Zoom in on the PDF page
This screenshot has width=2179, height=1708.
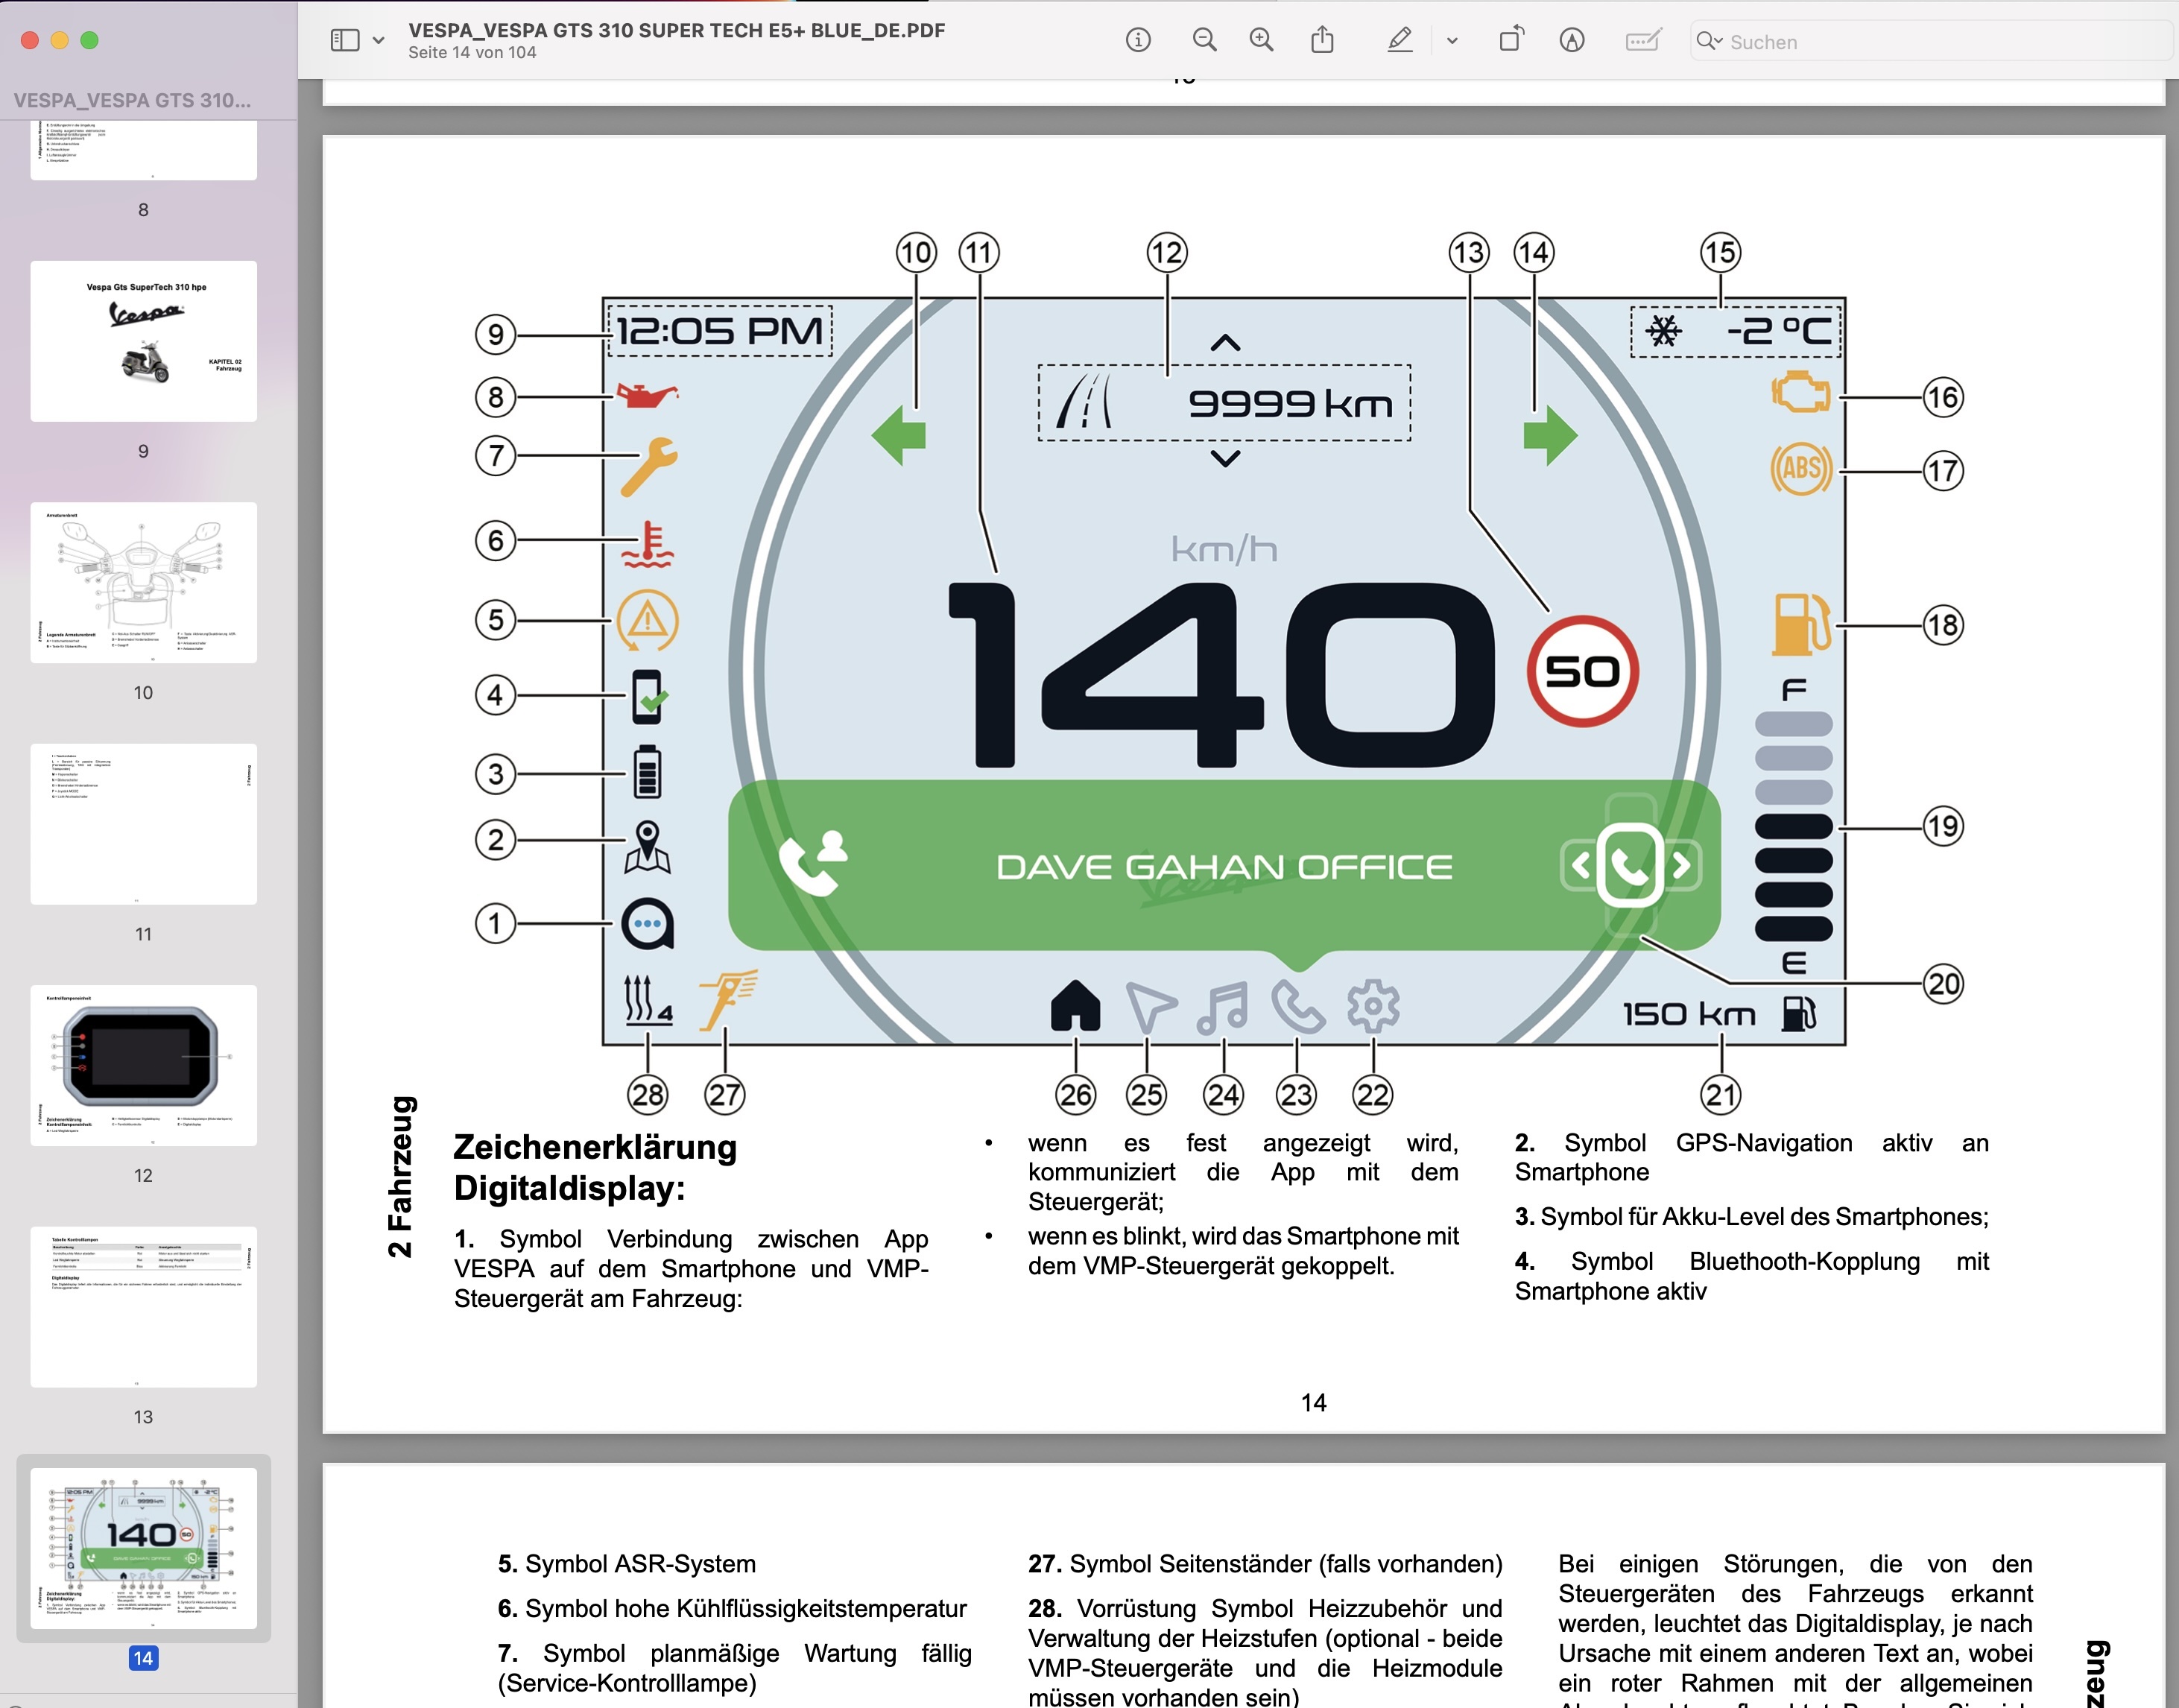[x=1262, y=40]
